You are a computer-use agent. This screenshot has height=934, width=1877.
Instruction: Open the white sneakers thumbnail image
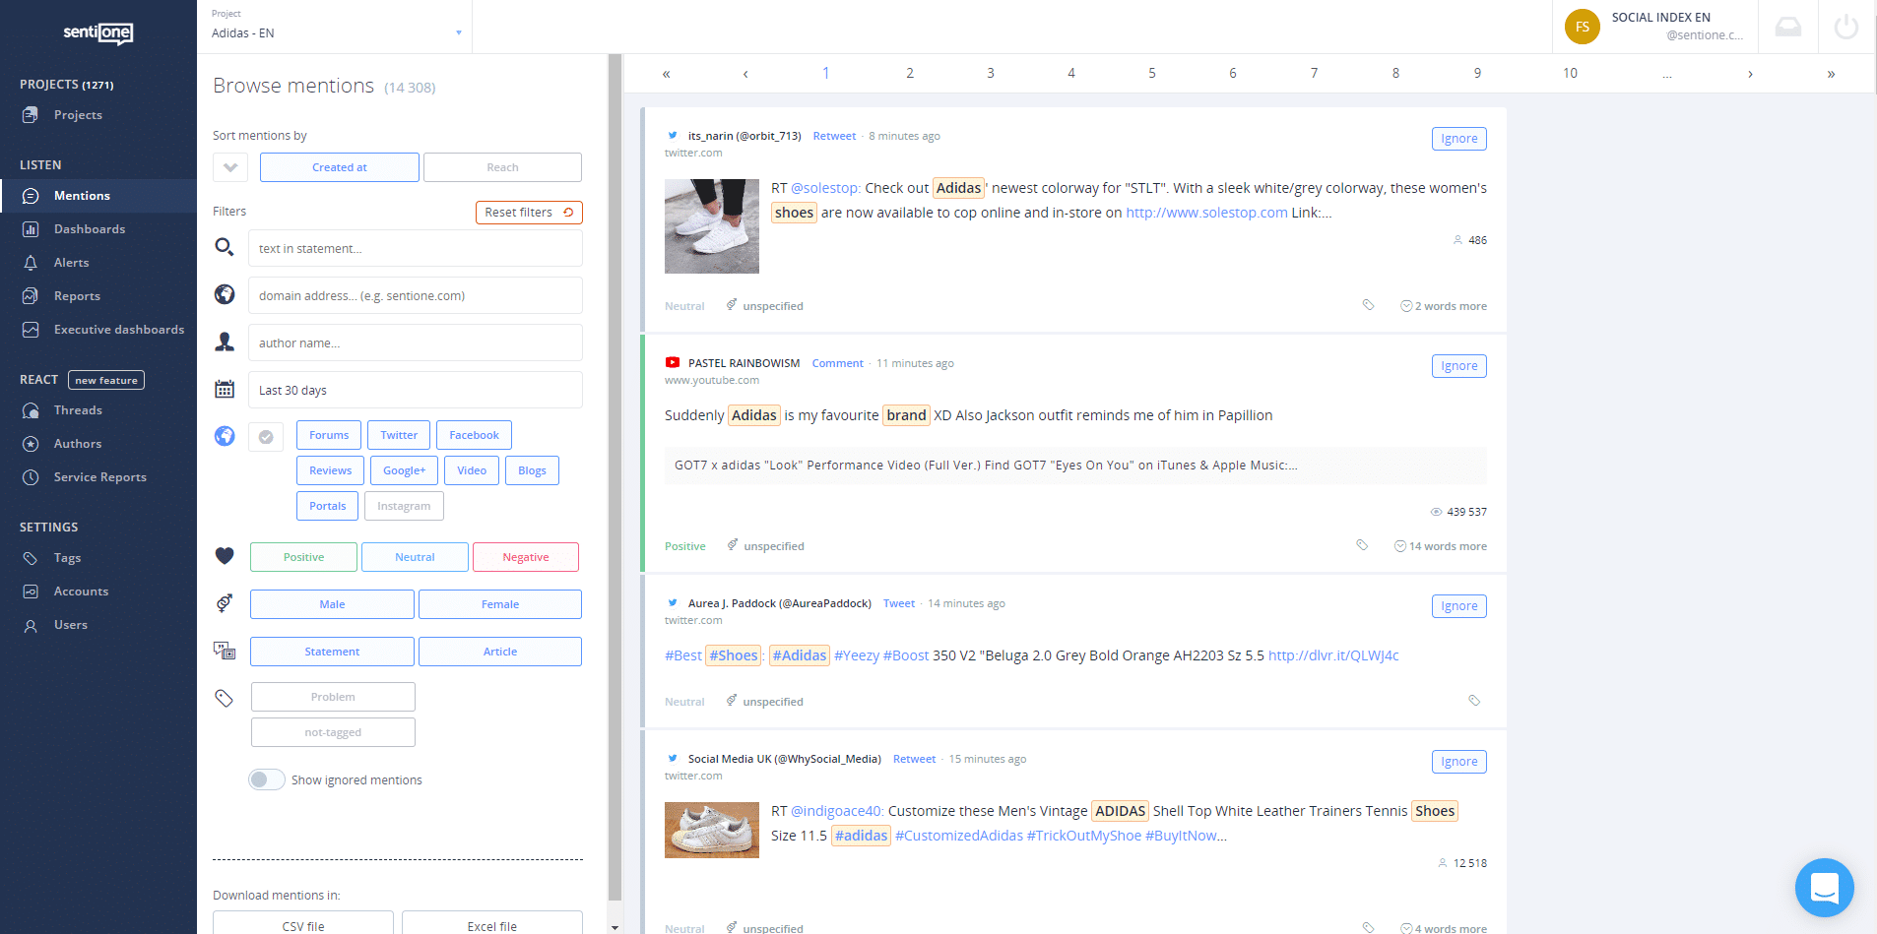tap(712, 226)
